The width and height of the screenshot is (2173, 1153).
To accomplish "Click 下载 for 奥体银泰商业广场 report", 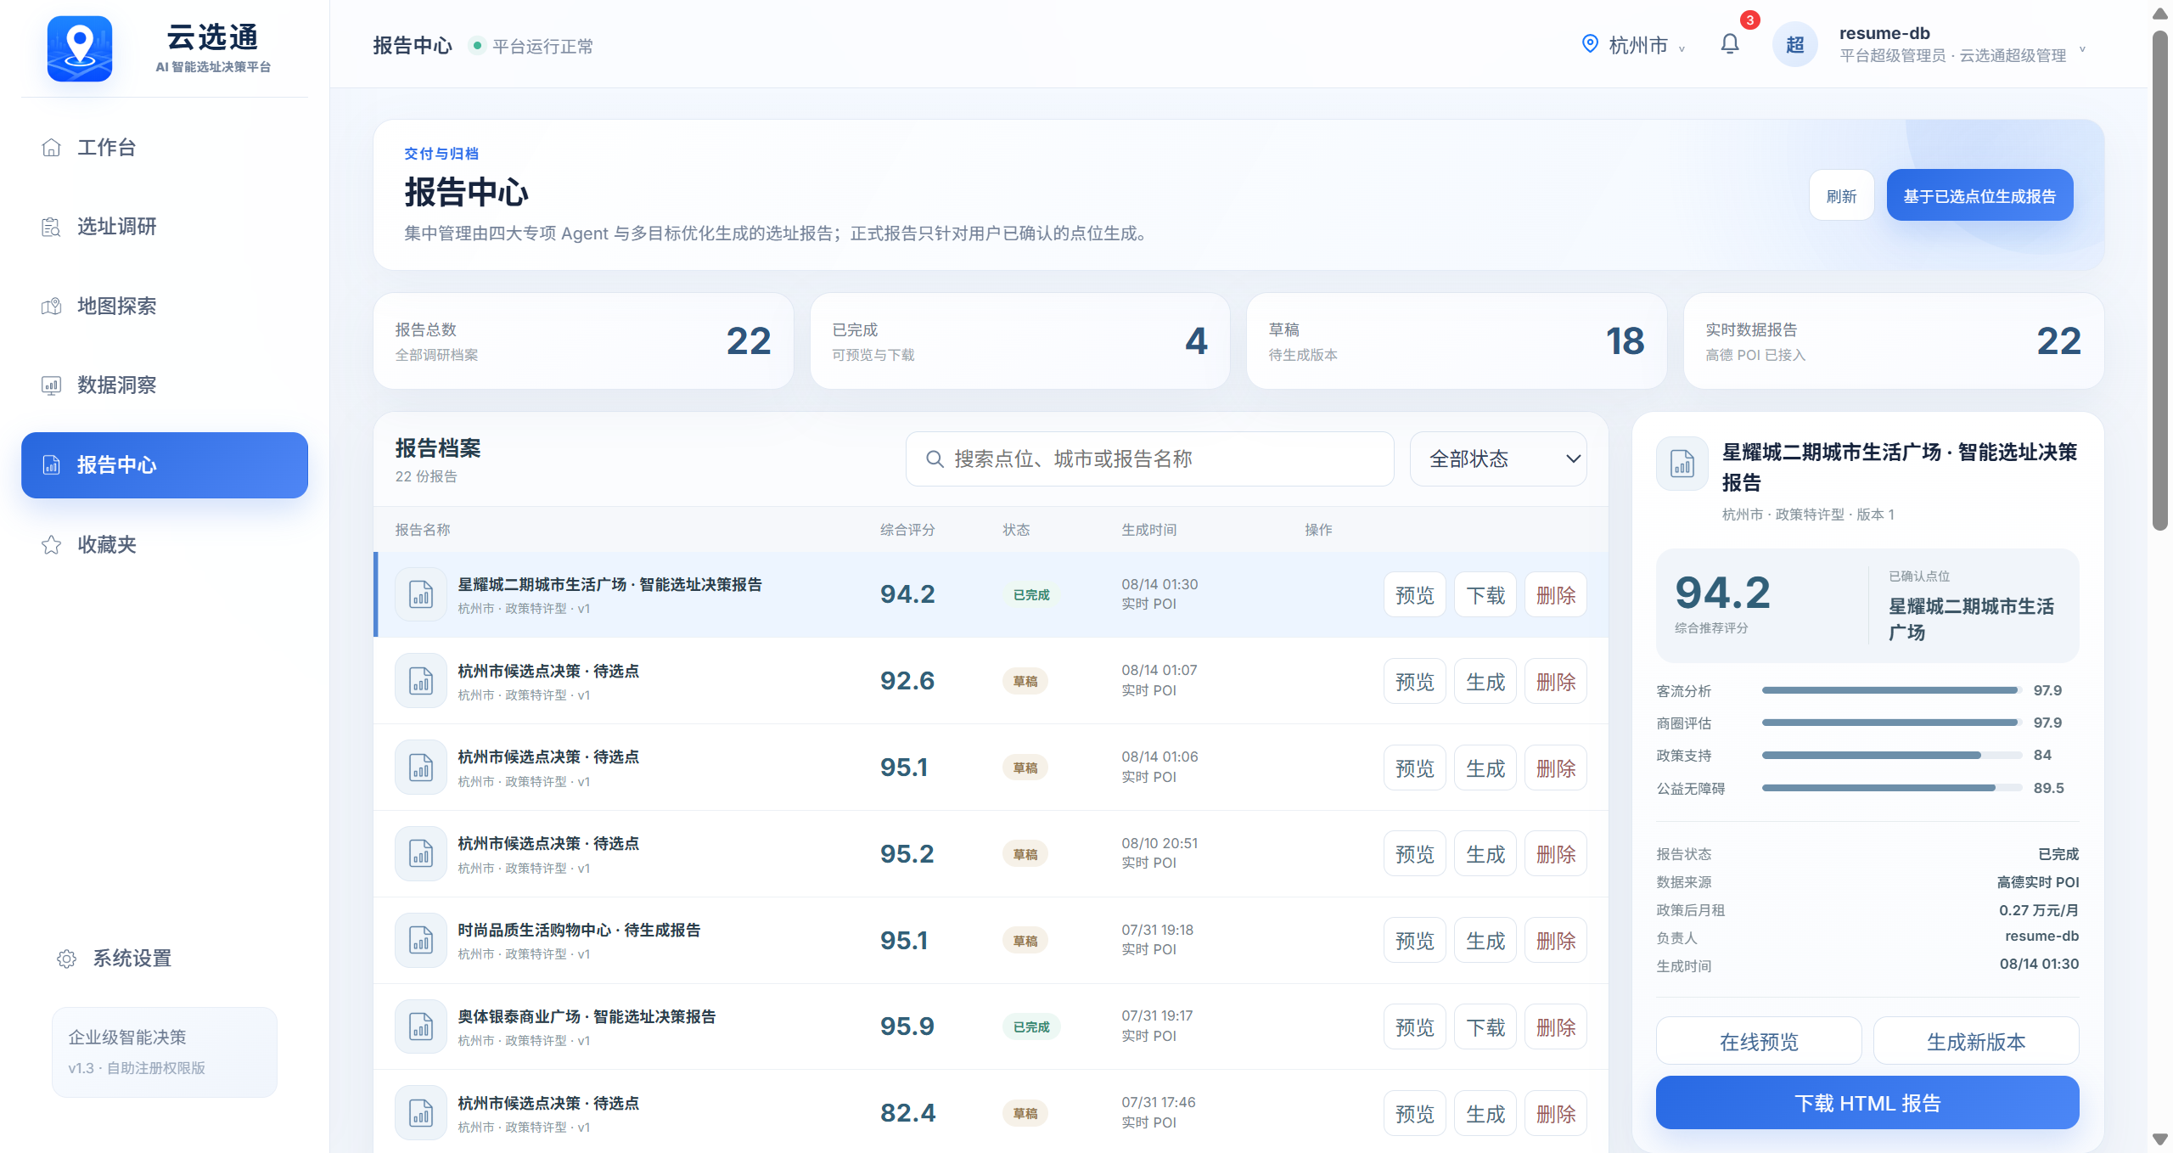I will 1485,1027.
